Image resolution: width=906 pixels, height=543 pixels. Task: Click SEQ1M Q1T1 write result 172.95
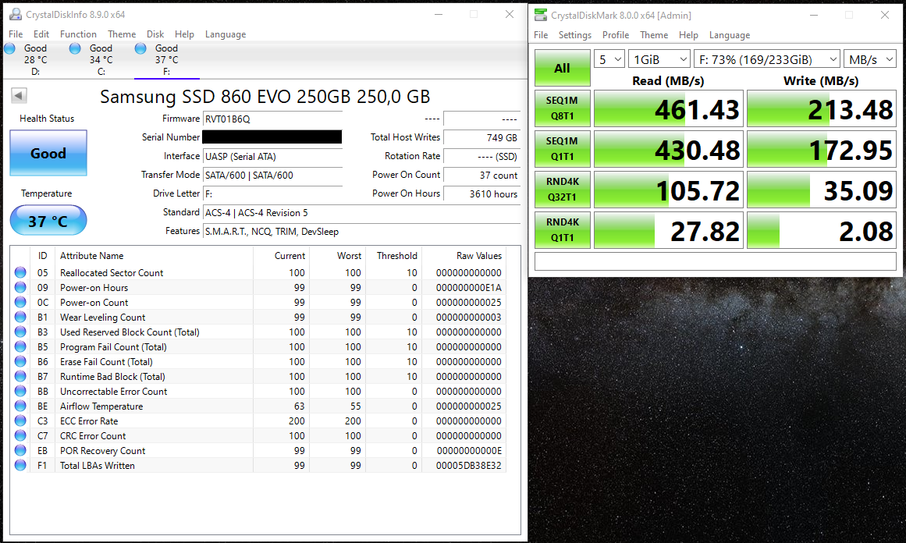822,149
